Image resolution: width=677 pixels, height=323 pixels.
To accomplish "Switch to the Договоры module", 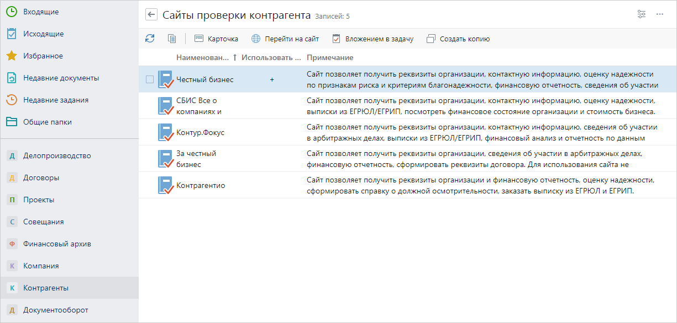I will pos(41,178).
